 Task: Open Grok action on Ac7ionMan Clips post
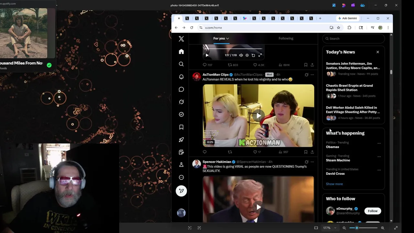(x=307, y=75)
